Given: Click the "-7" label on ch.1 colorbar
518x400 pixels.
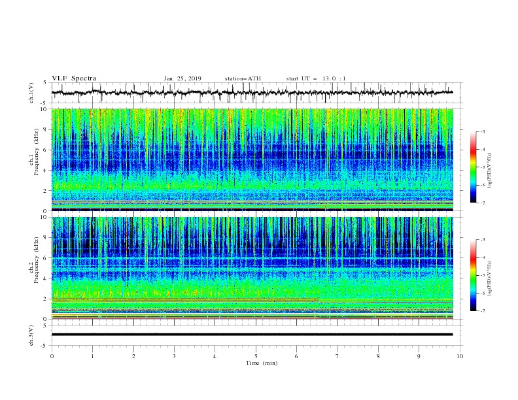Looking at the screenshot, I should point(483,203).
